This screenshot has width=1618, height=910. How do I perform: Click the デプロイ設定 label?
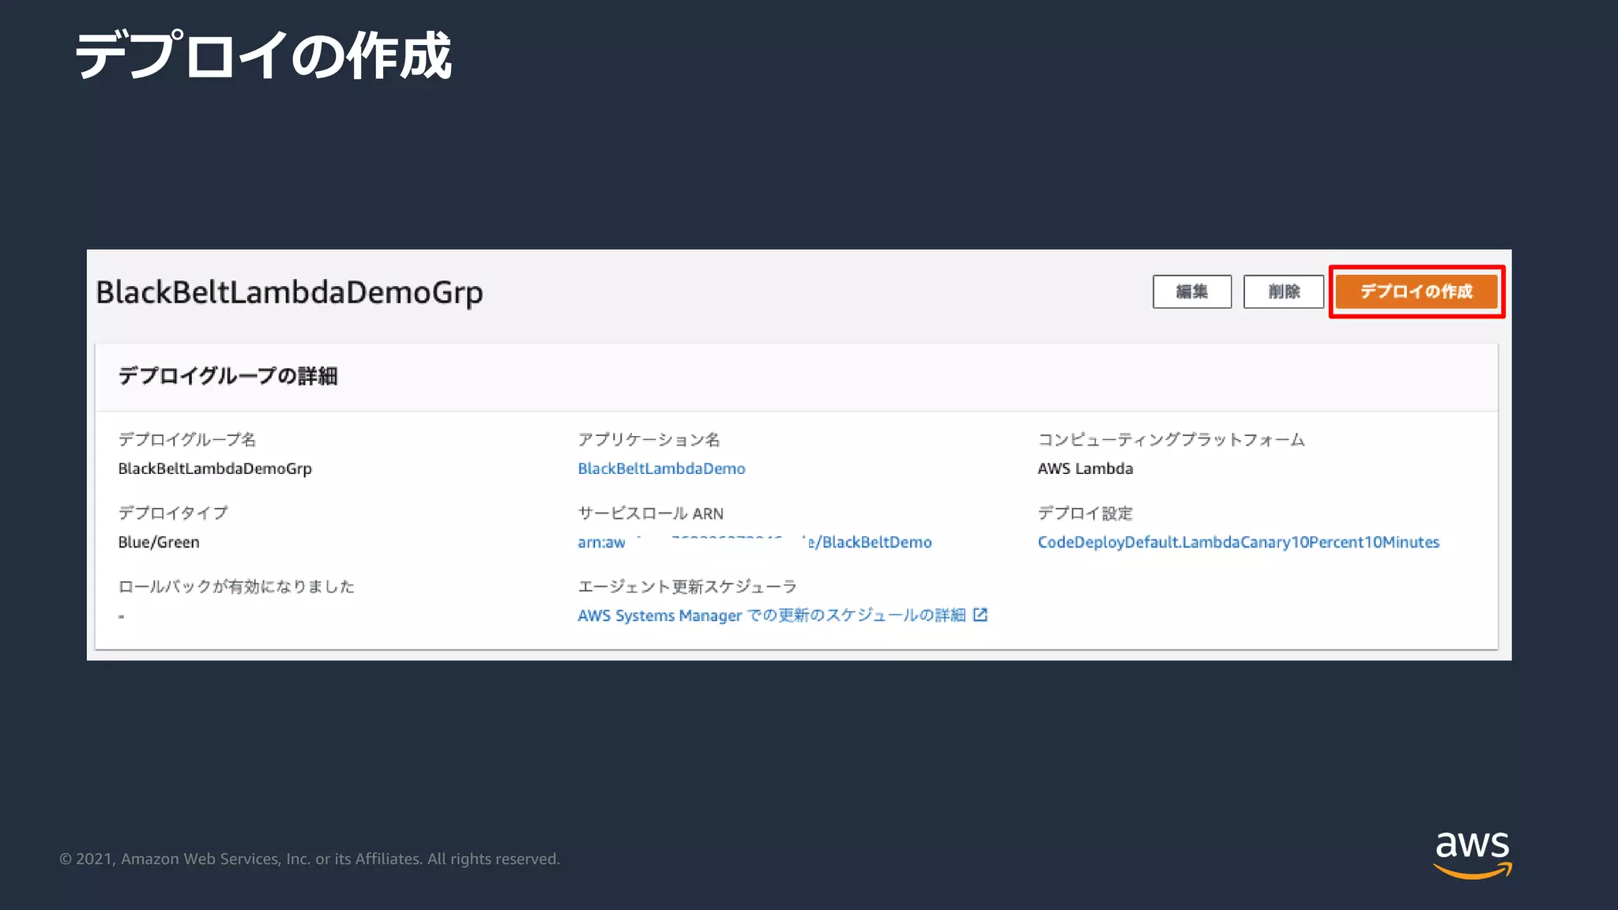coord(1085,513)
